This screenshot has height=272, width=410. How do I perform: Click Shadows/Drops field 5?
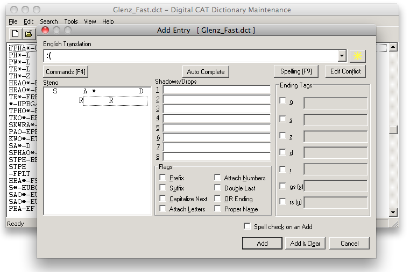point(217,128)
